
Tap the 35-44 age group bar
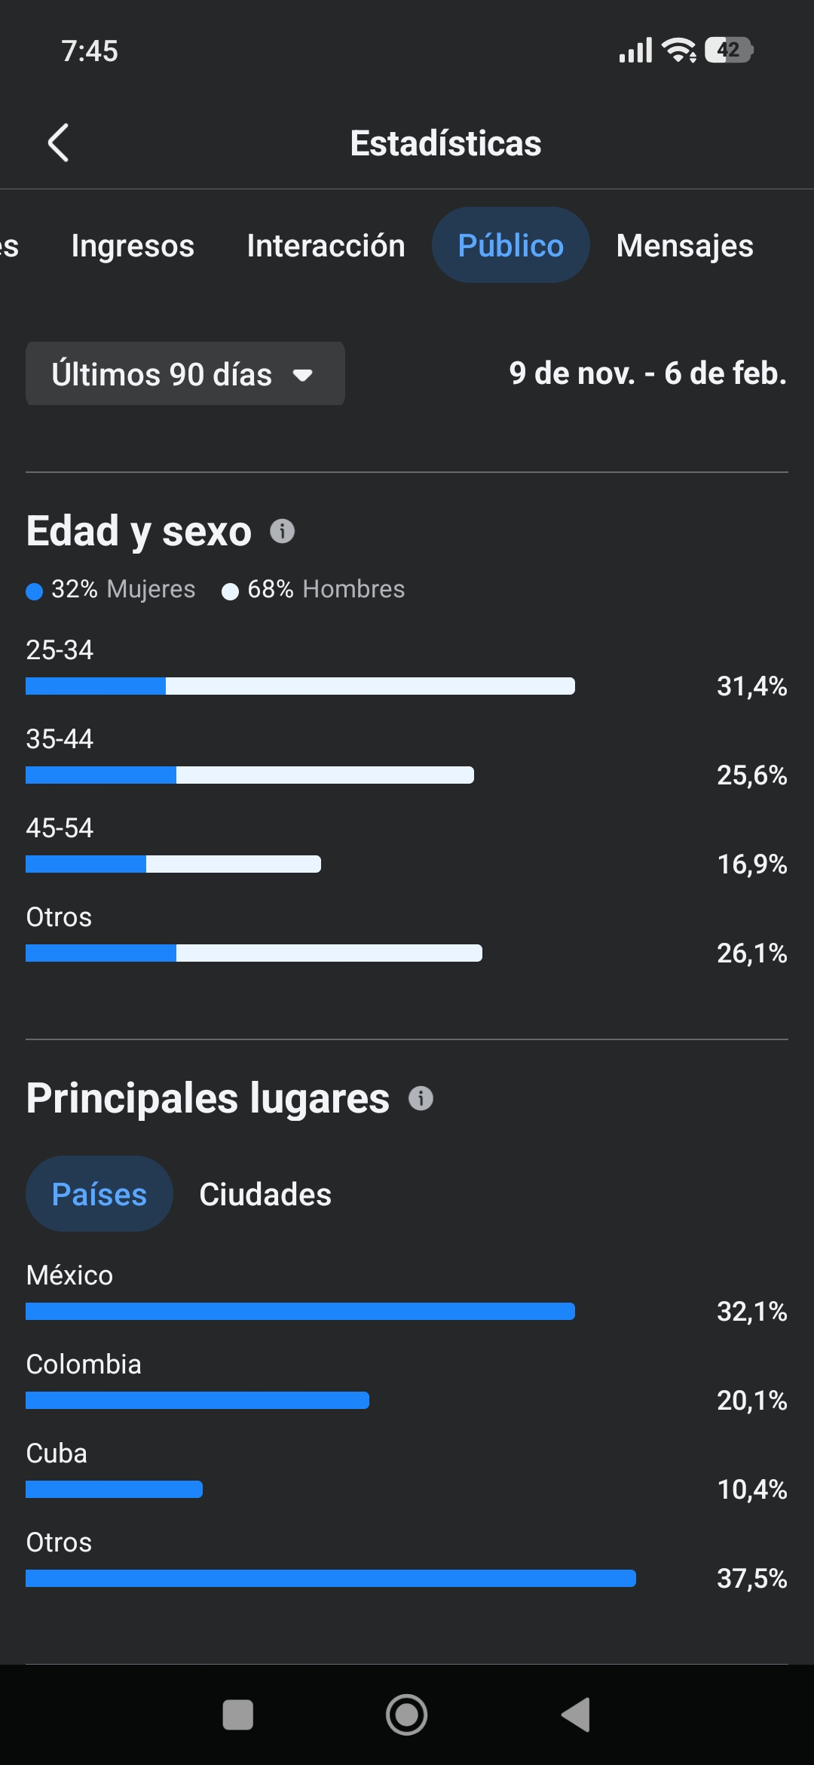[x=249, y=775]
